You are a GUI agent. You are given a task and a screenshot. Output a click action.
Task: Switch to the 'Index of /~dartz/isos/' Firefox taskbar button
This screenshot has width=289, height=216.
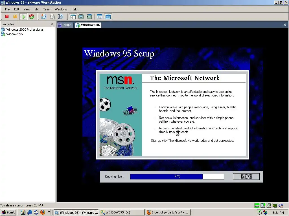(168, 212)
